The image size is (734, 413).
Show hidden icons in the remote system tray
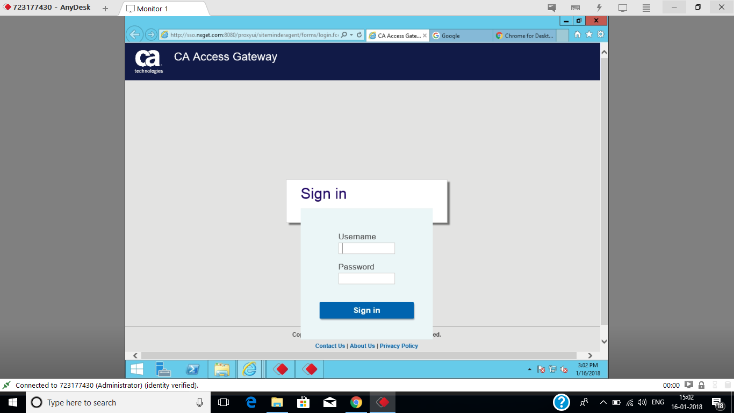(529, 370)
